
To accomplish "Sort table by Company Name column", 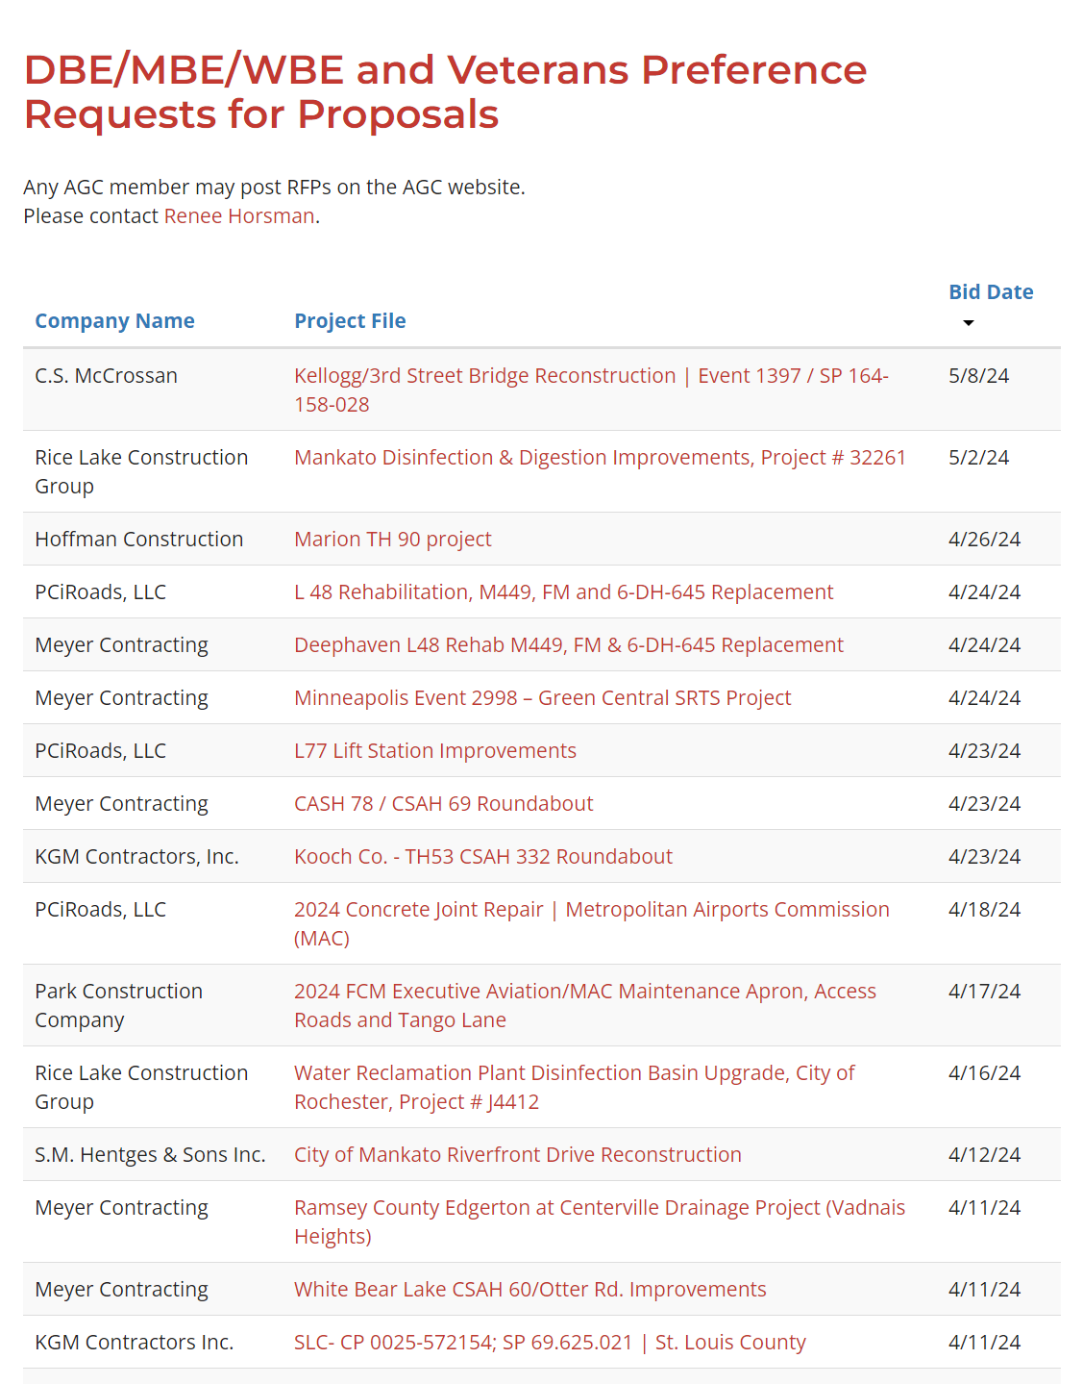I will (x=114, y=321).
